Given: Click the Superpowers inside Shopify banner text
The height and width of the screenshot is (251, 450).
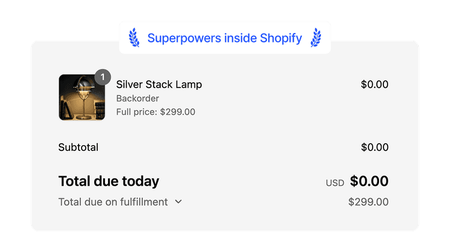Looking at the screenshot, I should [225, 38].
